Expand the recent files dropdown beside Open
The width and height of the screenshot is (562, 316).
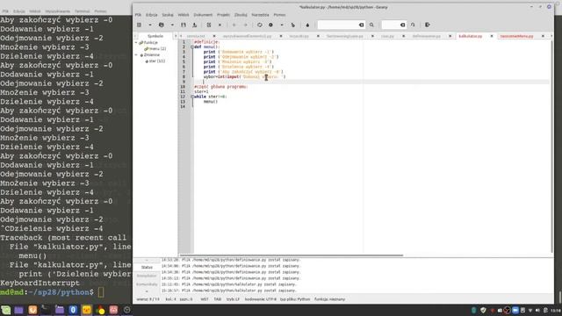[x=172, y=25]
